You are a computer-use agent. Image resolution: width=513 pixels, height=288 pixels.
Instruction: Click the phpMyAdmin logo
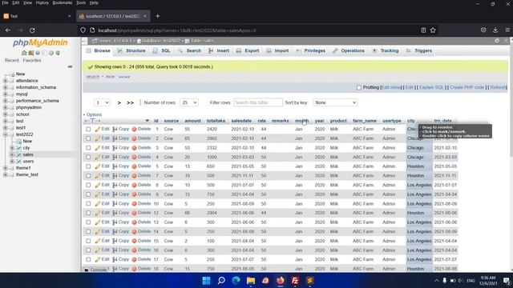tap(40, 42)
